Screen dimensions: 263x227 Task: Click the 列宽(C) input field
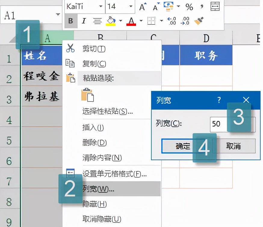click(x=233, y=124)
